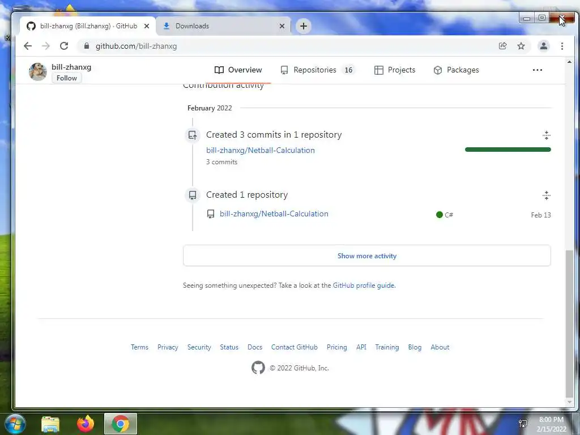Click the small repo icon beside Netball-Calculation
The height and width of the screenshot is (435, 580).
click(x=211, y=214)
